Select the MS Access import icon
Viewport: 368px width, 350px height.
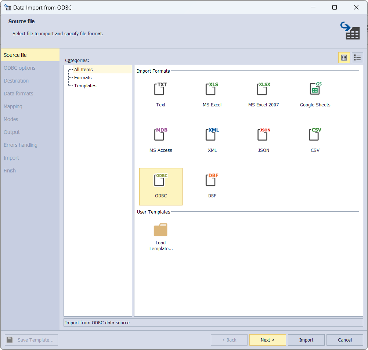click(x=160, y=139)
